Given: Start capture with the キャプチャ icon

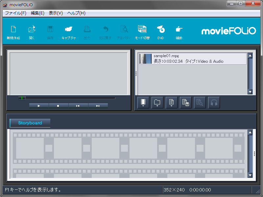Looking at the screenshot, I should pyautogui.click(x=69, y=32).
